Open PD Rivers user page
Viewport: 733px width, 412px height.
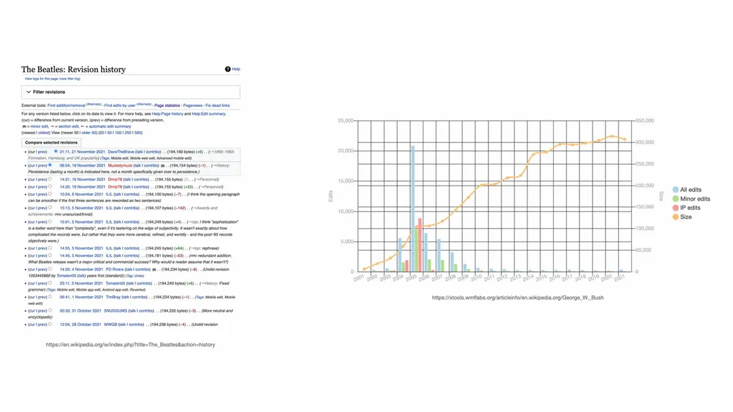[115, 270]
